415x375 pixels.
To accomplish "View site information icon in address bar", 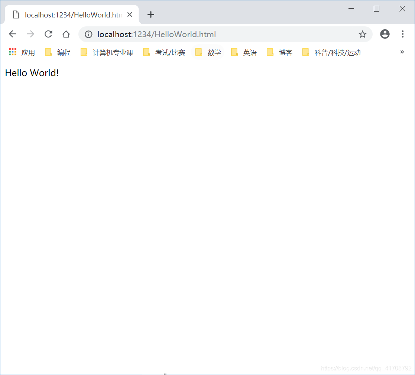I will tap(88, 35).
